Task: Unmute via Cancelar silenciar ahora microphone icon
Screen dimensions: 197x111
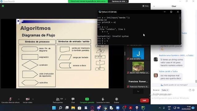Action: tap(10, 99)
